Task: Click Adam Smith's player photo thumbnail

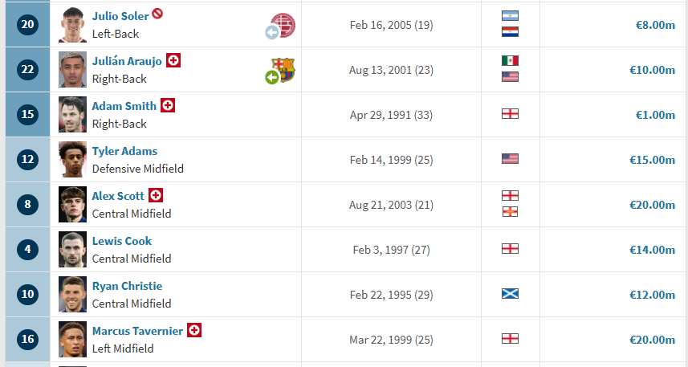Action: 72,114
